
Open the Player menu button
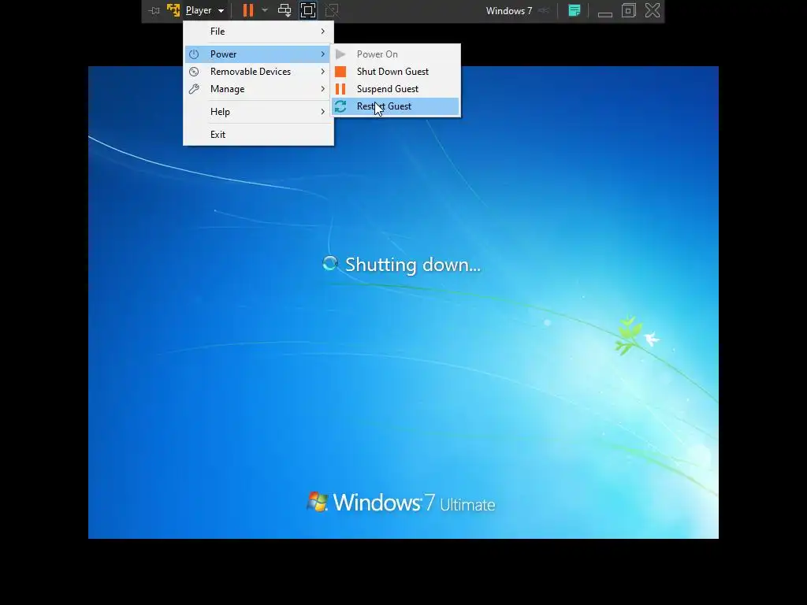pos(205,10)
